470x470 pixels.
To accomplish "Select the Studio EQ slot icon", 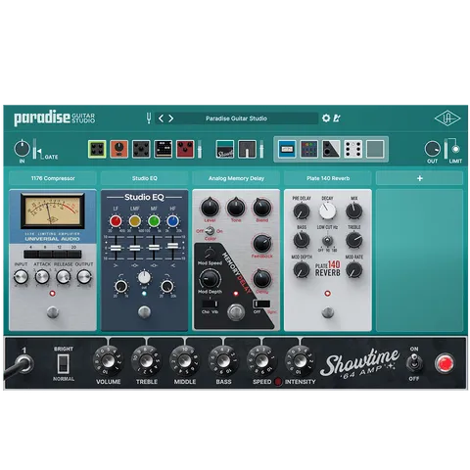I will [309, 149].
